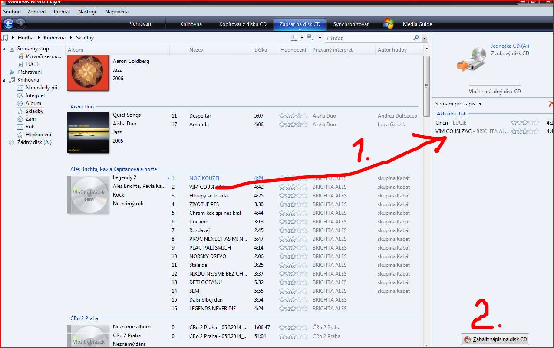The height and width of the screenshot is (348, 554).
Task: Click the now-playing arrow beside NOC KOUZEL
Action: tap(168, 178)
